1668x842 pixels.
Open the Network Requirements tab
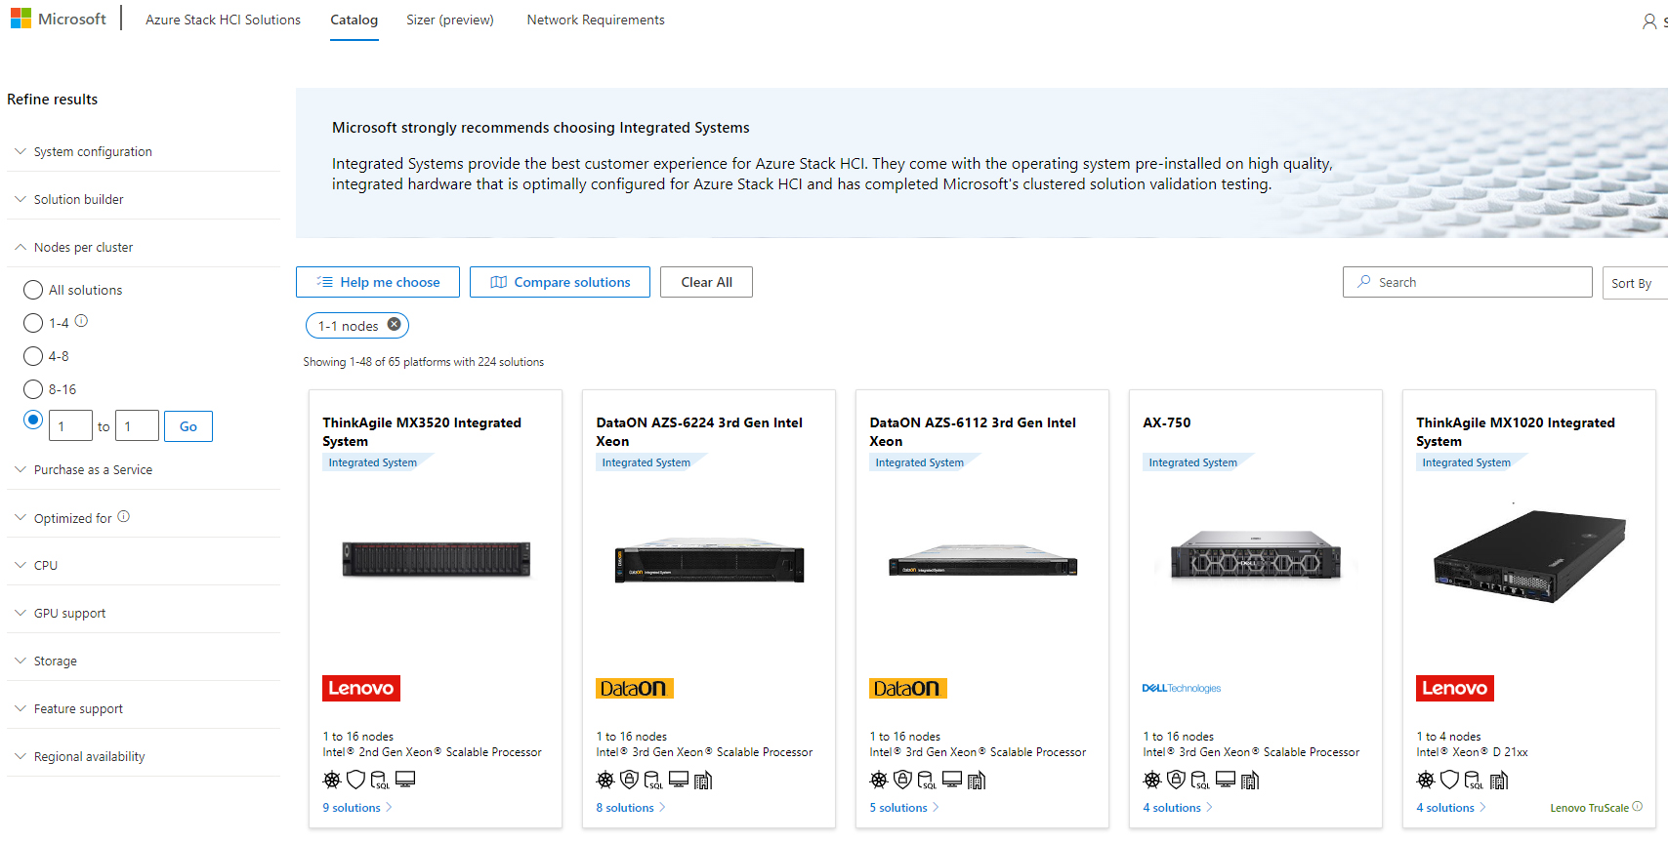point(596,20)
